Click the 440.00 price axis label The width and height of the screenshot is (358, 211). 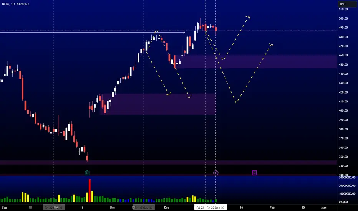pos(343,74)
